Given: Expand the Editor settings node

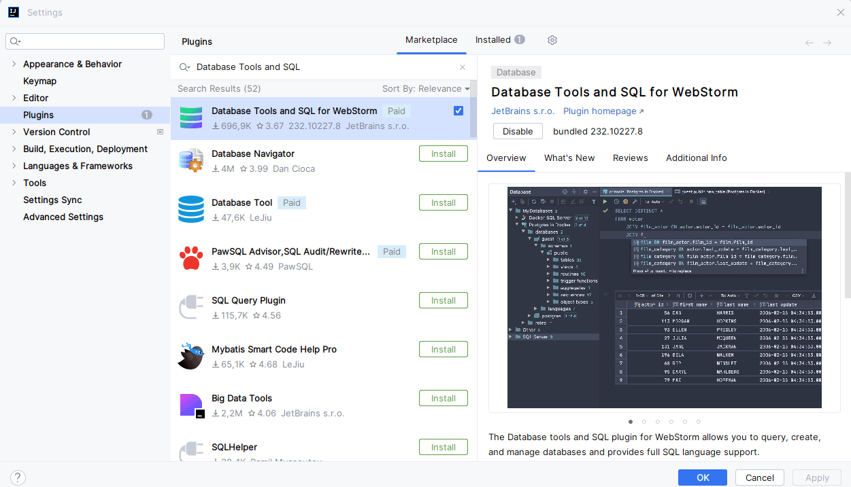Looking at the screenshot, I should point(14,98).
